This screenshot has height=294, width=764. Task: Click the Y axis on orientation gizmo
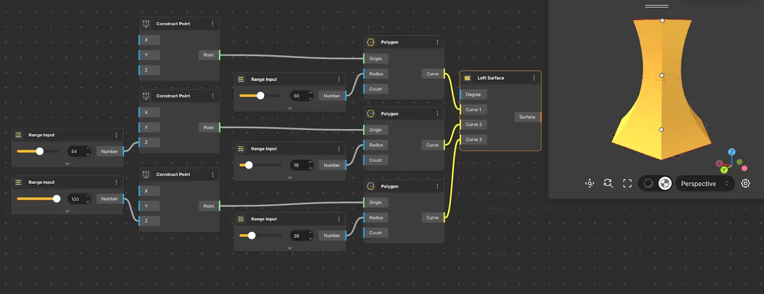click(x=724, y=170)
